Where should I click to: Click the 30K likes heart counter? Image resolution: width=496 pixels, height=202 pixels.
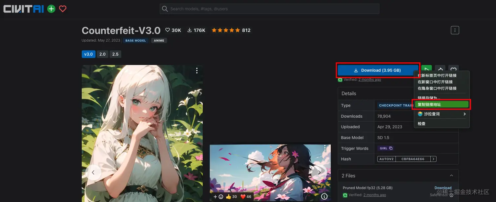pos(173,30)
